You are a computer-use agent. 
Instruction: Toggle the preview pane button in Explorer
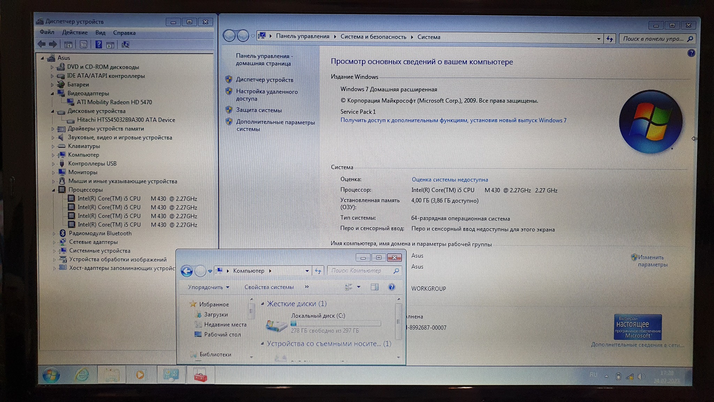click(x=374, y=287)
